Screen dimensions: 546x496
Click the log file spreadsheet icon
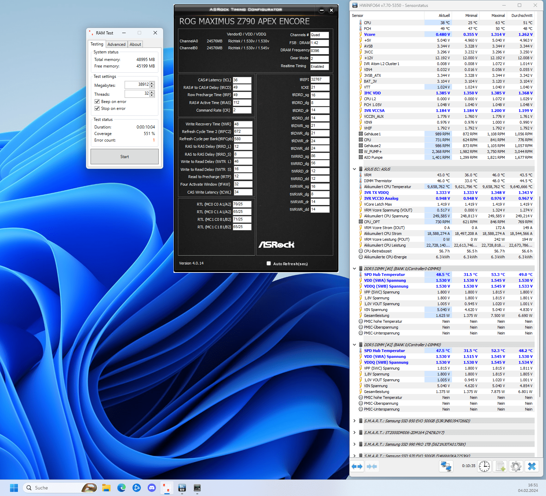coord(499,466)
